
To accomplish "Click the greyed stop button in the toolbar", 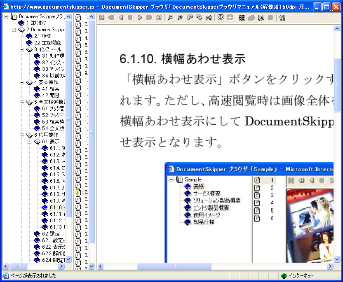I will pyautogui.click(x=130, y=17).
